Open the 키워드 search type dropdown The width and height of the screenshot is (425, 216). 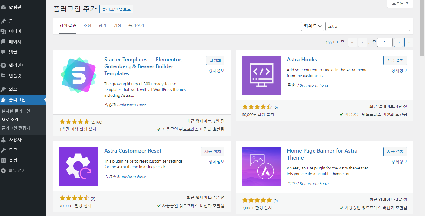pos(313,26)
